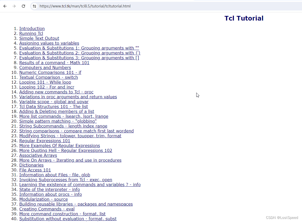Screen dimensions: 302x222
Task: Open Variations in proc arguments link
Action: pos(68,97)
